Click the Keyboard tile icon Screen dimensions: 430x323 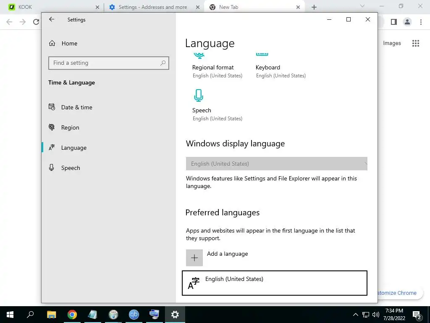point(262,54)
